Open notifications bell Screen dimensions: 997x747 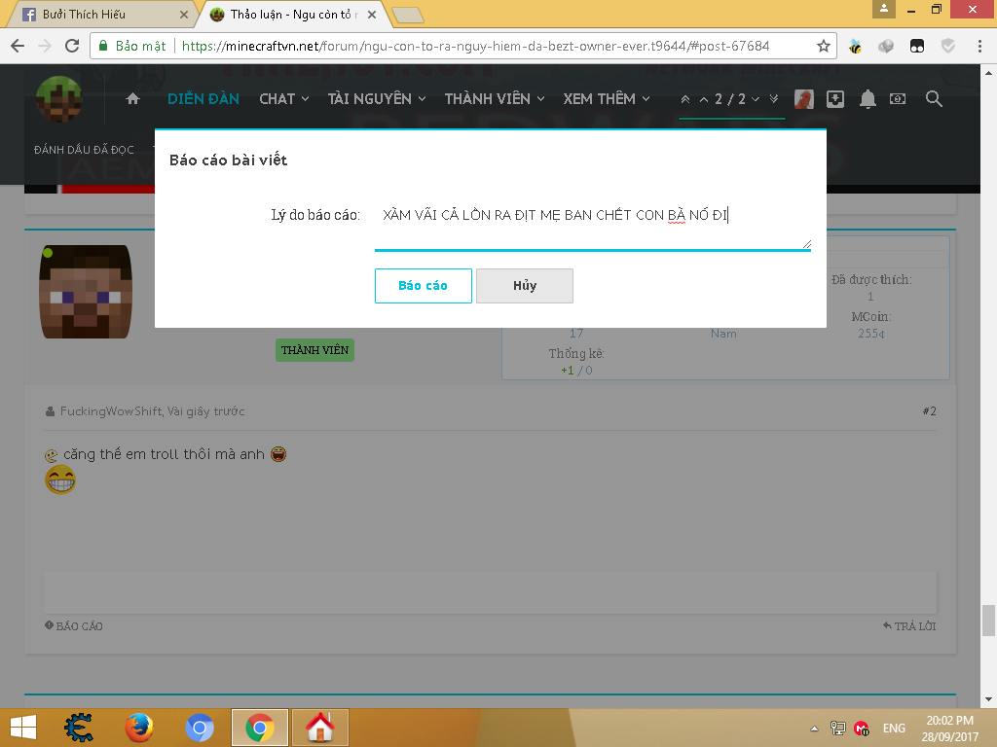(x=868, y=99)
